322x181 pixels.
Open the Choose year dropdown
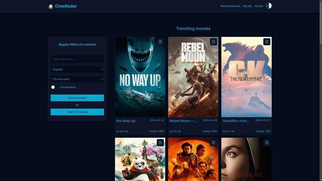[77, 79]
